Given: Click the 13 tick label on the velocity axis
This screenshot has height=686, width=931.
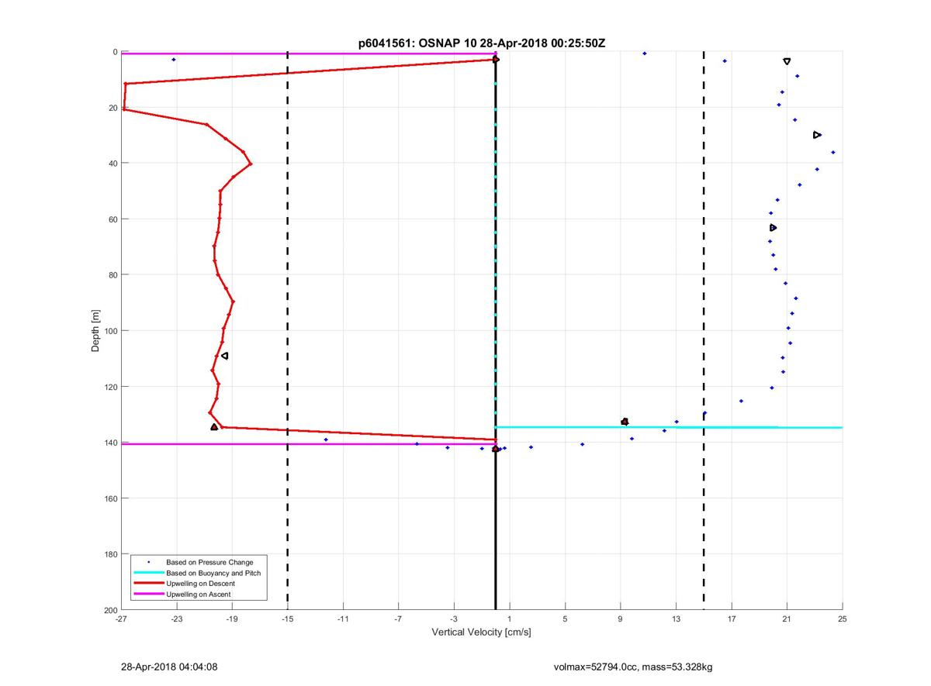Looking at the screenshot, I should [676, 619].
